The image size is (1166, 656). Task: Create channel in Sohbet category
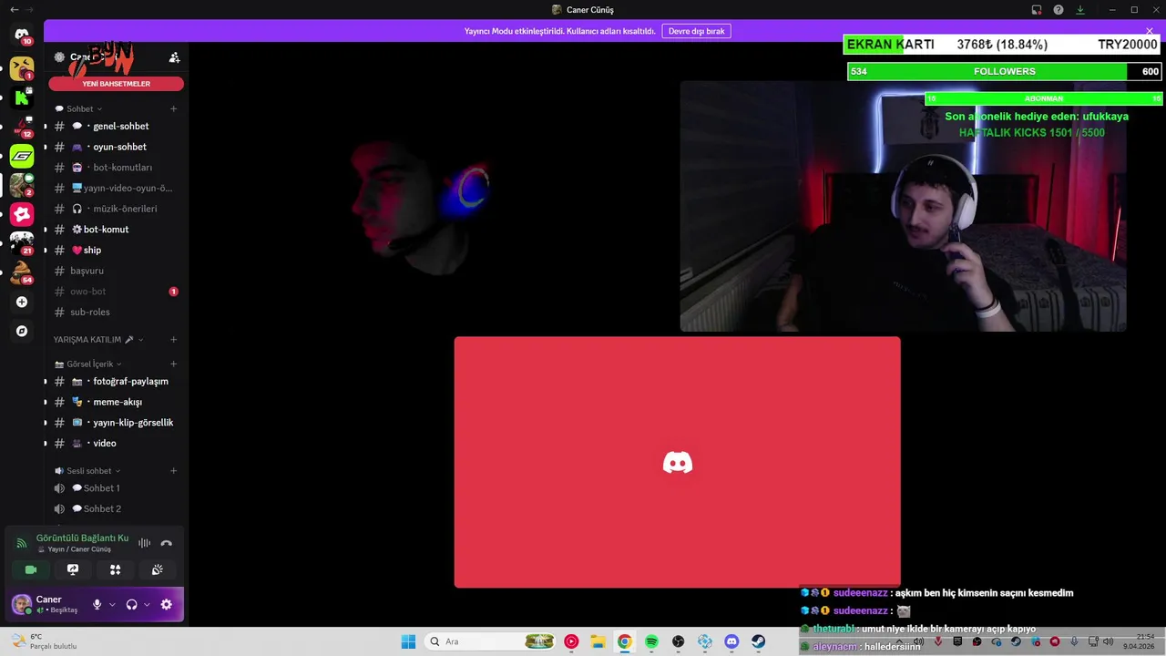(x=173, y=108)
